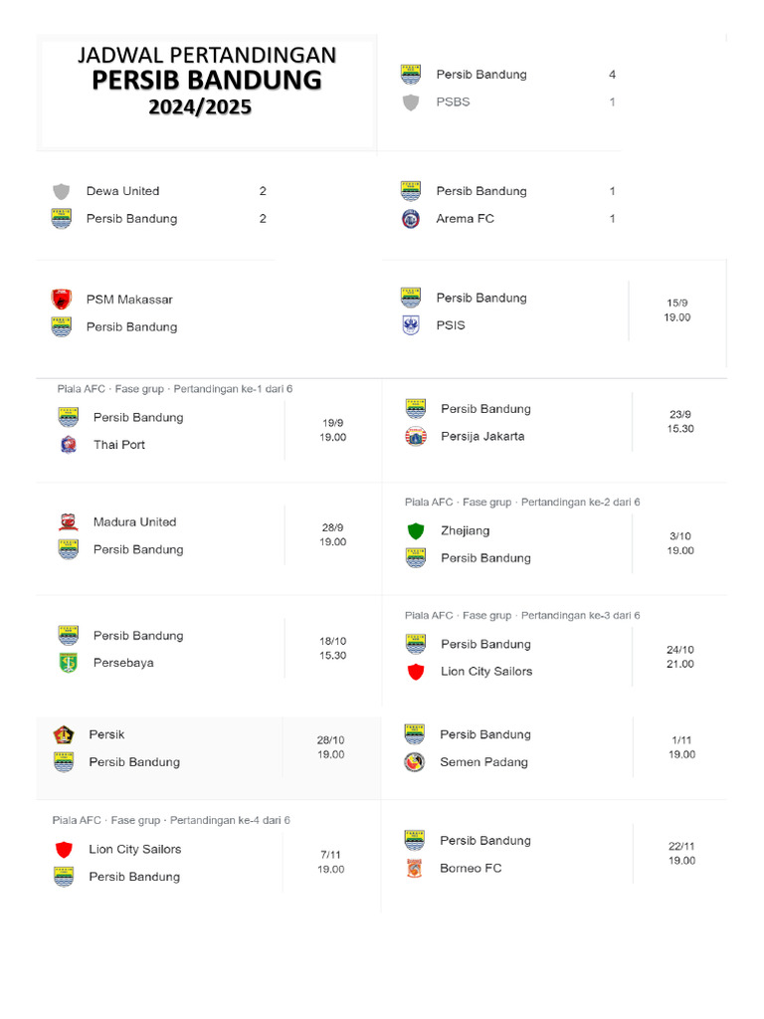This screenshot has width=764, height=1019.
Task: Click the Pertandingan ke-4 dari 6 header
Action: click(230, 821)
